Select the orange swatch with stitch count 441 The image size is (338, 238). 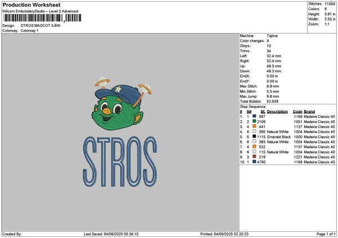coord(255,126)
